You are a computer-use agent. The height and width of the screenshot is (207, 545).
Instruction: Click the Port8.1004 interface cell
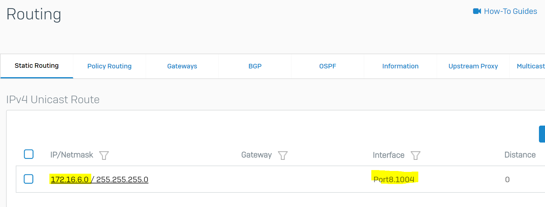(x=394, y=179)
